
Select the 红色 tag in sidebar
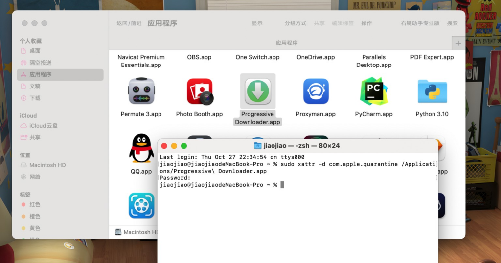35,204
